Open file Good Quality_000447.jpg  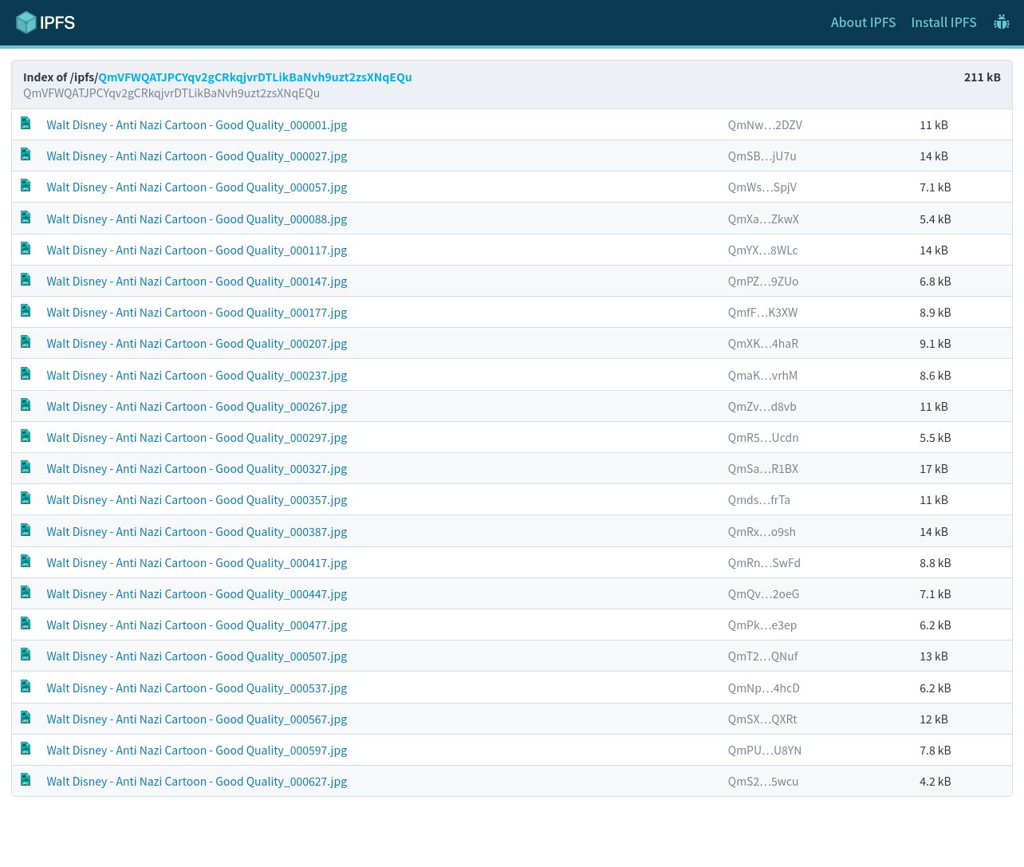pyautogui.click(x=197, y=594)
